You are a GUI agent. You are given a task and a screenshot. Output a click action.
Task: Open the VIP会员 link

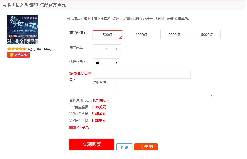click(x=83, y=127)
